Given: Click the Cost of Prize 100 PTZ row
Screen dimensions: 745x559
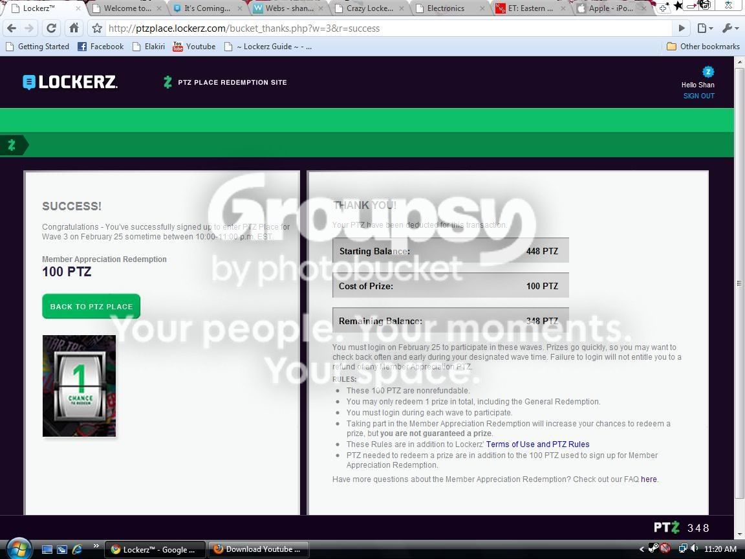Looking at the screenshot, I should point(450,286).
